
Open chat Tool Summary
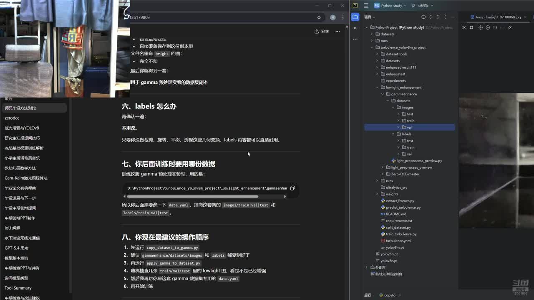pos(35,288)
